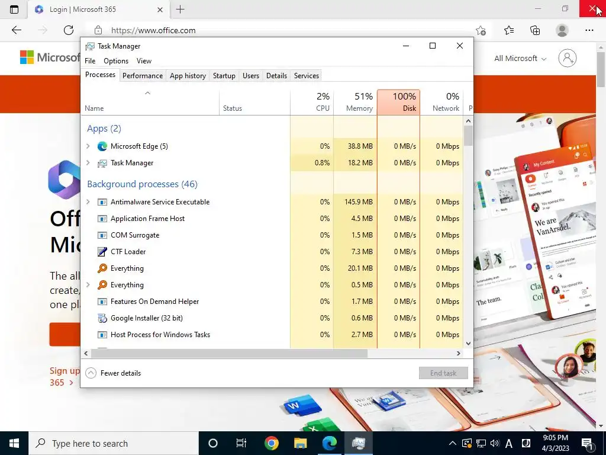Select the Microsoft Edge process icon
Image resolution: width=606 pixels, height=455 pixels.
pos(102,146)
